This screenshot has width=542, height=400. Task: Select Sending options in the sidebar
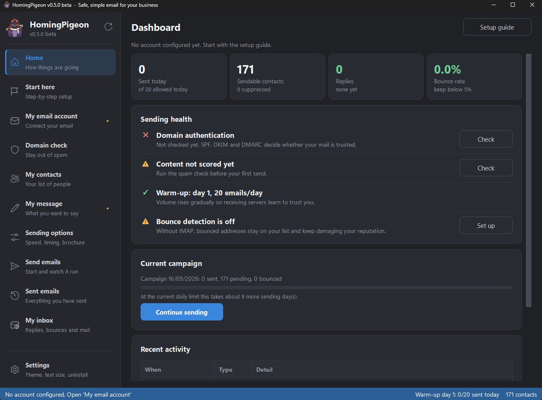coord(60,237)
